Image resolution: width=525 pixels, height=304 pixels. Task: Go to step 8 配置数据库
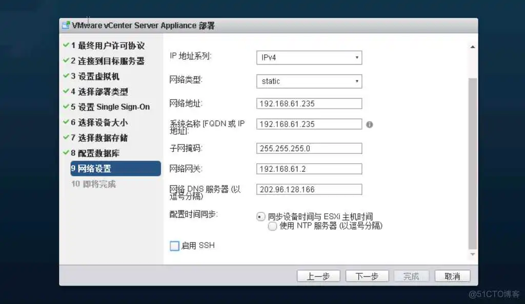[x=95, y=153]
